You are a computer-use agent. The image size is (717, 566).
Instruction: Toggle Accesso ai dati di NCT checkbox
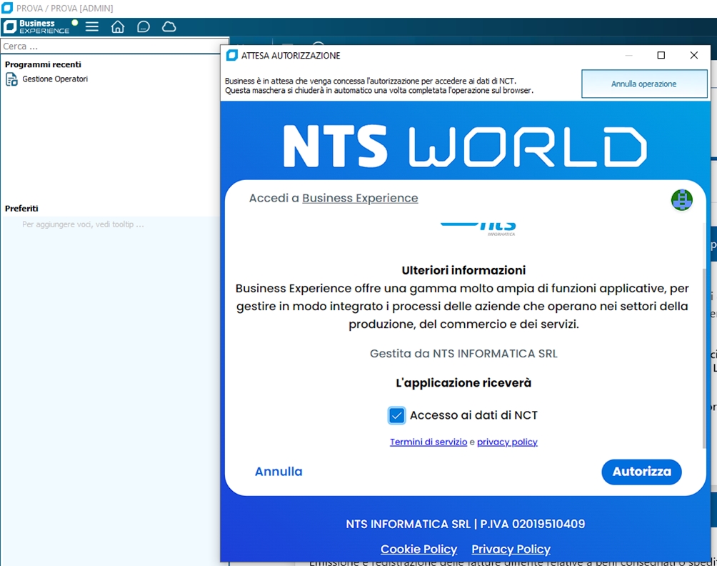pos(396,415)
